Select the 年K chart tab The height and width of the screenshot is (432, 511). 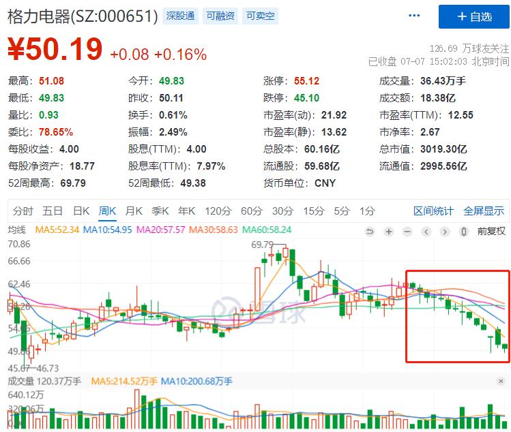(186, 211)
